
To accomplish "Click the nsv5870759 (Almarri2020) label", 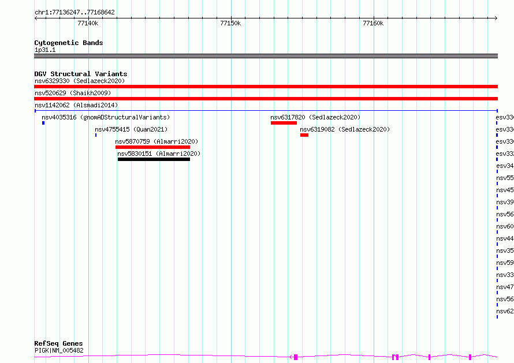I will pyautogui.click(x=157, y=141).
